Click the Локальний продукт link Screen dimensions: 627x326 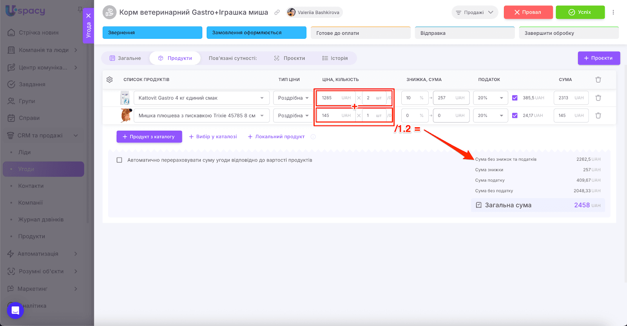coord(276,137)
